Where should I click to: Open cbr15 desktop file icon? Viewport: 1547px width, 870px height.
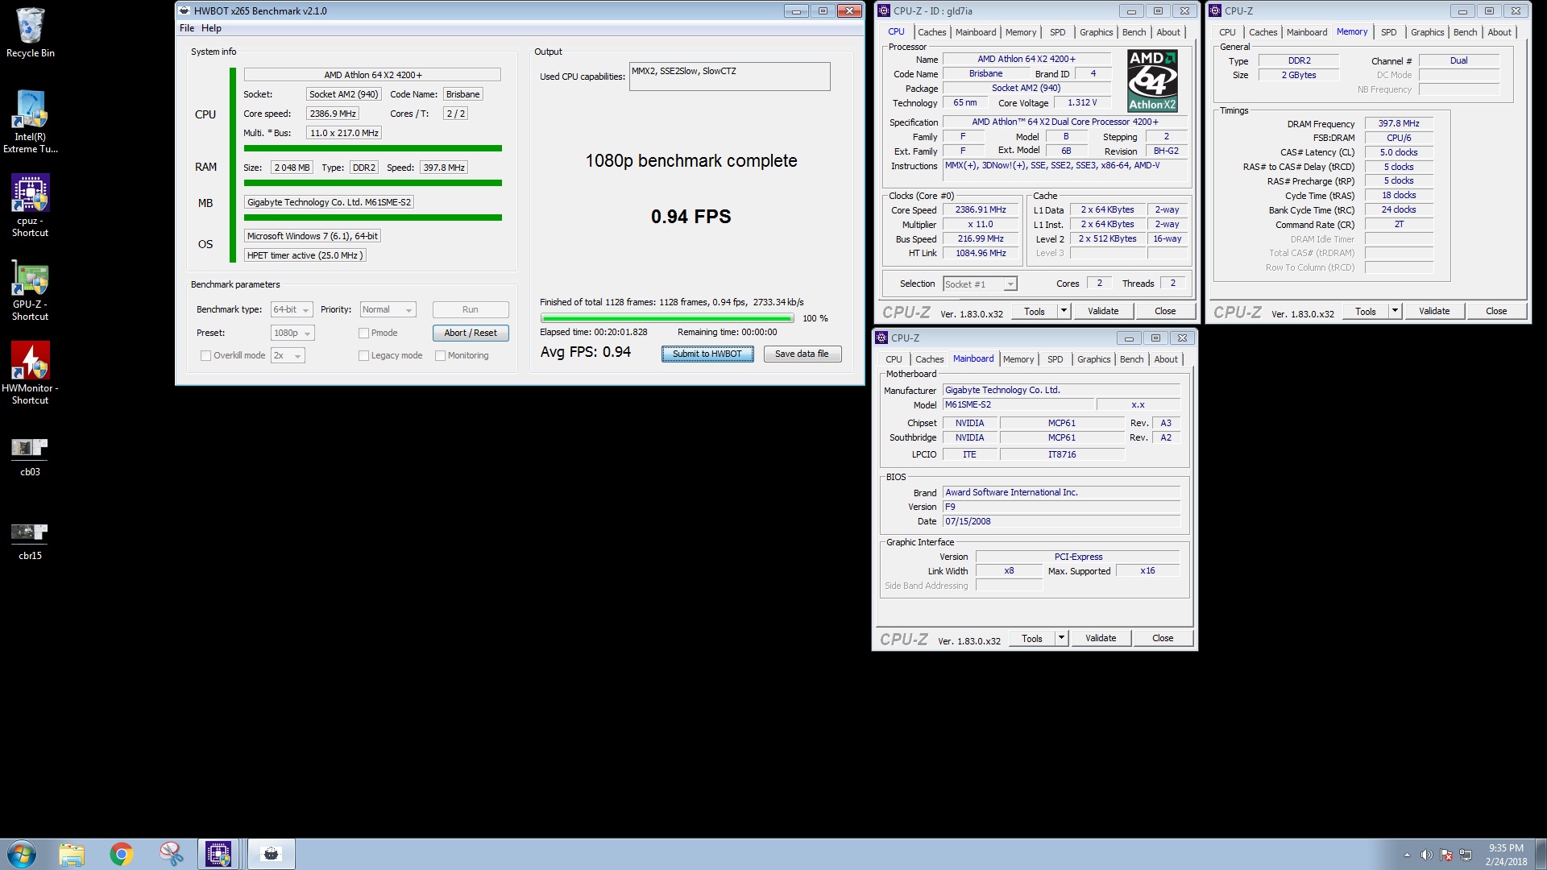[x=30, y=540]
